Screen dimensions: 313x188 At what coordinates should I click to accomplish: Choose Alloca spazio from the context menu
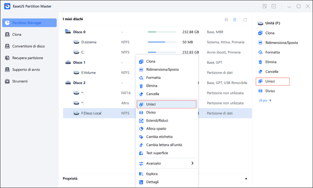[x=167, y=129]
